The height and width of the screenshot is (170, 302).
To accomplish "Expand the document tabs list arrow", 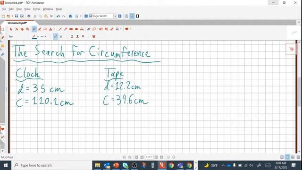I will [299, 22].
